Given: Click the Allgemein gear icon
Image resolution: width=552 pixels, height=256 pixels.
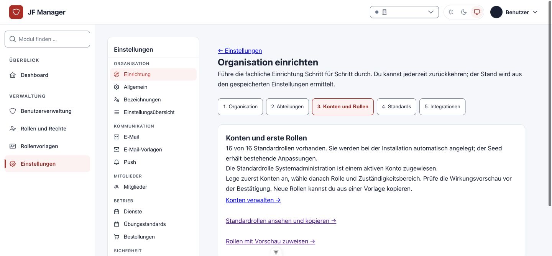Looking at the screenshot, I should tap(117, 87).
